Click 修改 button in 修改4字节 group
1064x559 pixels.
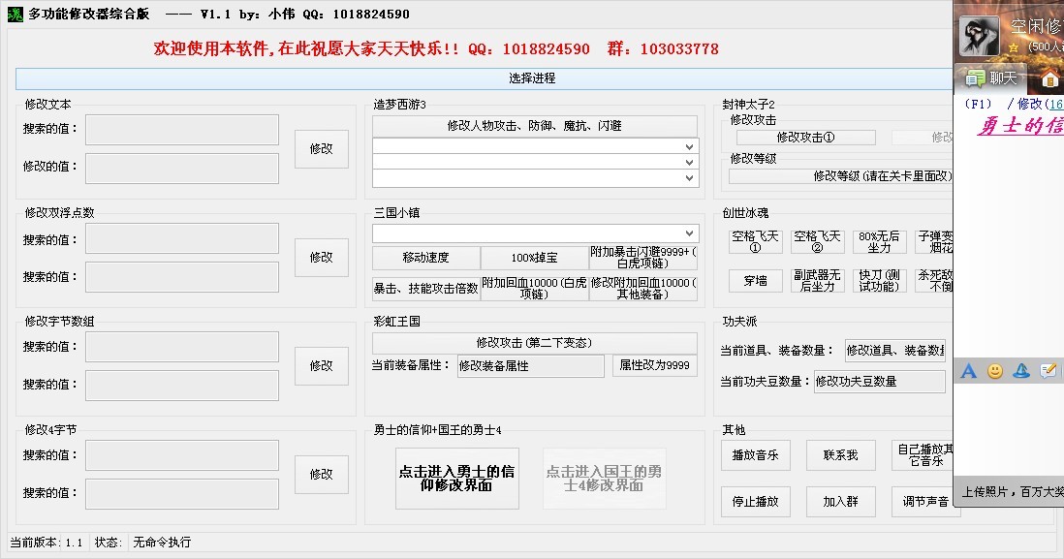pyautogui.click(x=322, y=474)
